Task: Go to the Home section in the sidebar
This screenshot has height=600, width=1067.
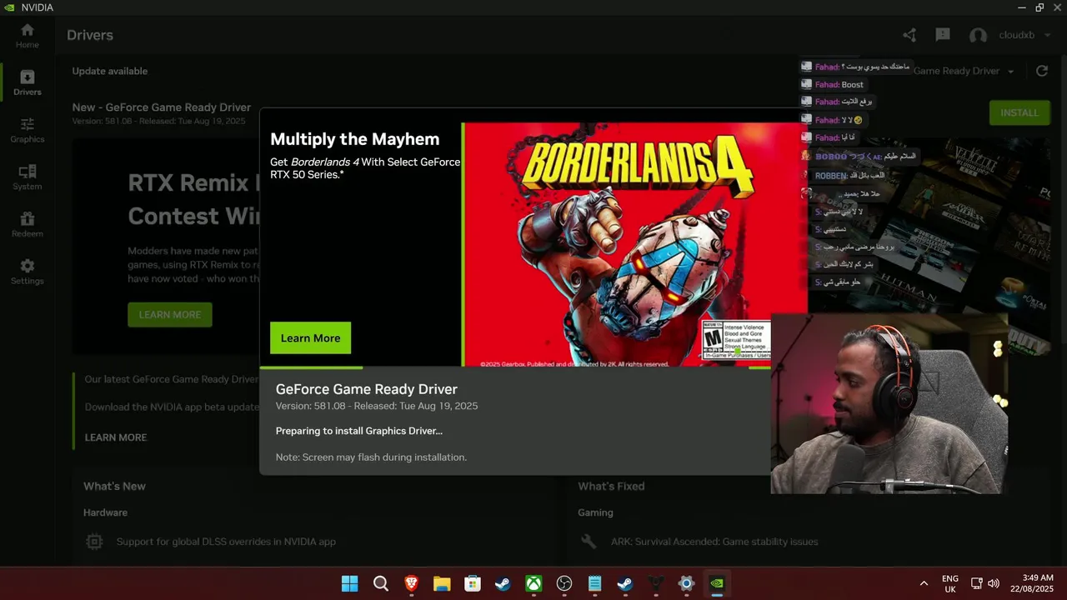Action: click(x=27, y=36)
